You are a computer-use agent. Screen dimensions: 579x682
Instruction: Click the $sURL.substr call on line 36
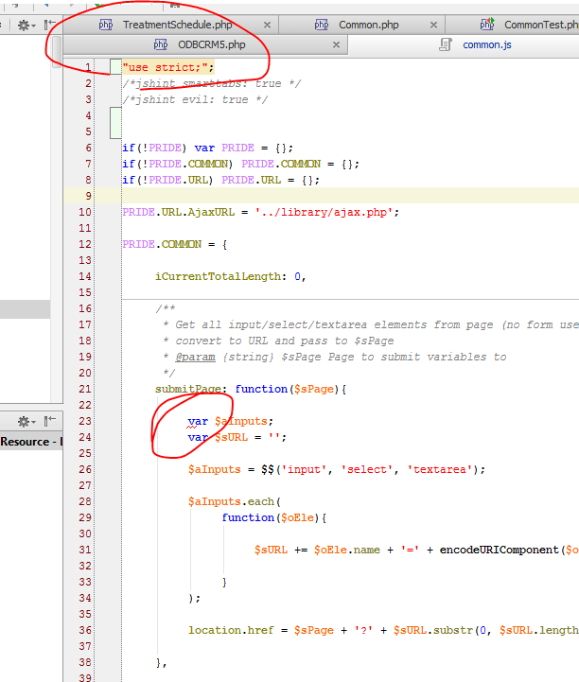pyautogui.click(x=486, y=631)
